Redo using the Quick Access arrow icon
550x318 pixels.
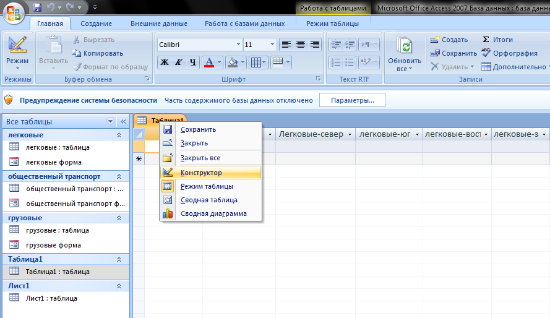click(x=71, y=7)
